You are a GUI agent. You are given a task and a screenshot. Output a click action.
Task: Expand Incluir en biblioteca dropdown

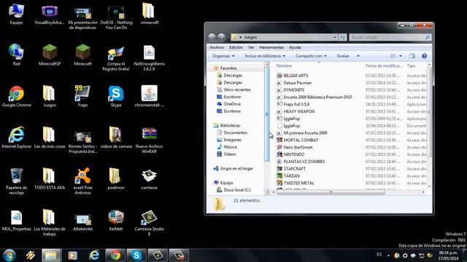coord(265,56)
